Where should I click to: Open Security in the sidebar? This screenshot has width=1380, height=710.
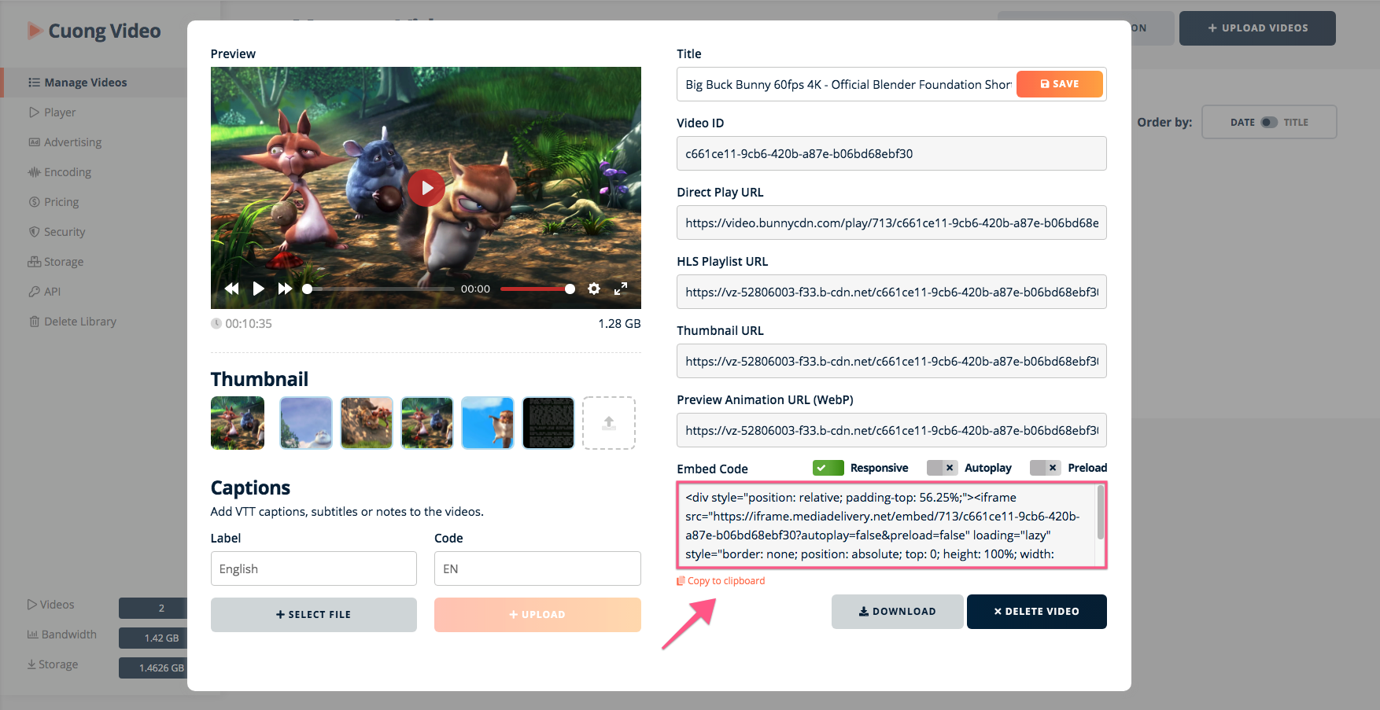pyautogui.click(x=57, y=232)
